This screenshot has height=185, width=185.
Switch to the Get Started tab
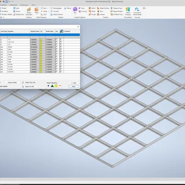coord(3,5)
